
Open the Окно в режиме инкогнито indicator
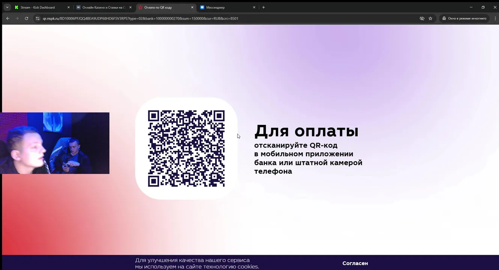click(x=464, y=18)
